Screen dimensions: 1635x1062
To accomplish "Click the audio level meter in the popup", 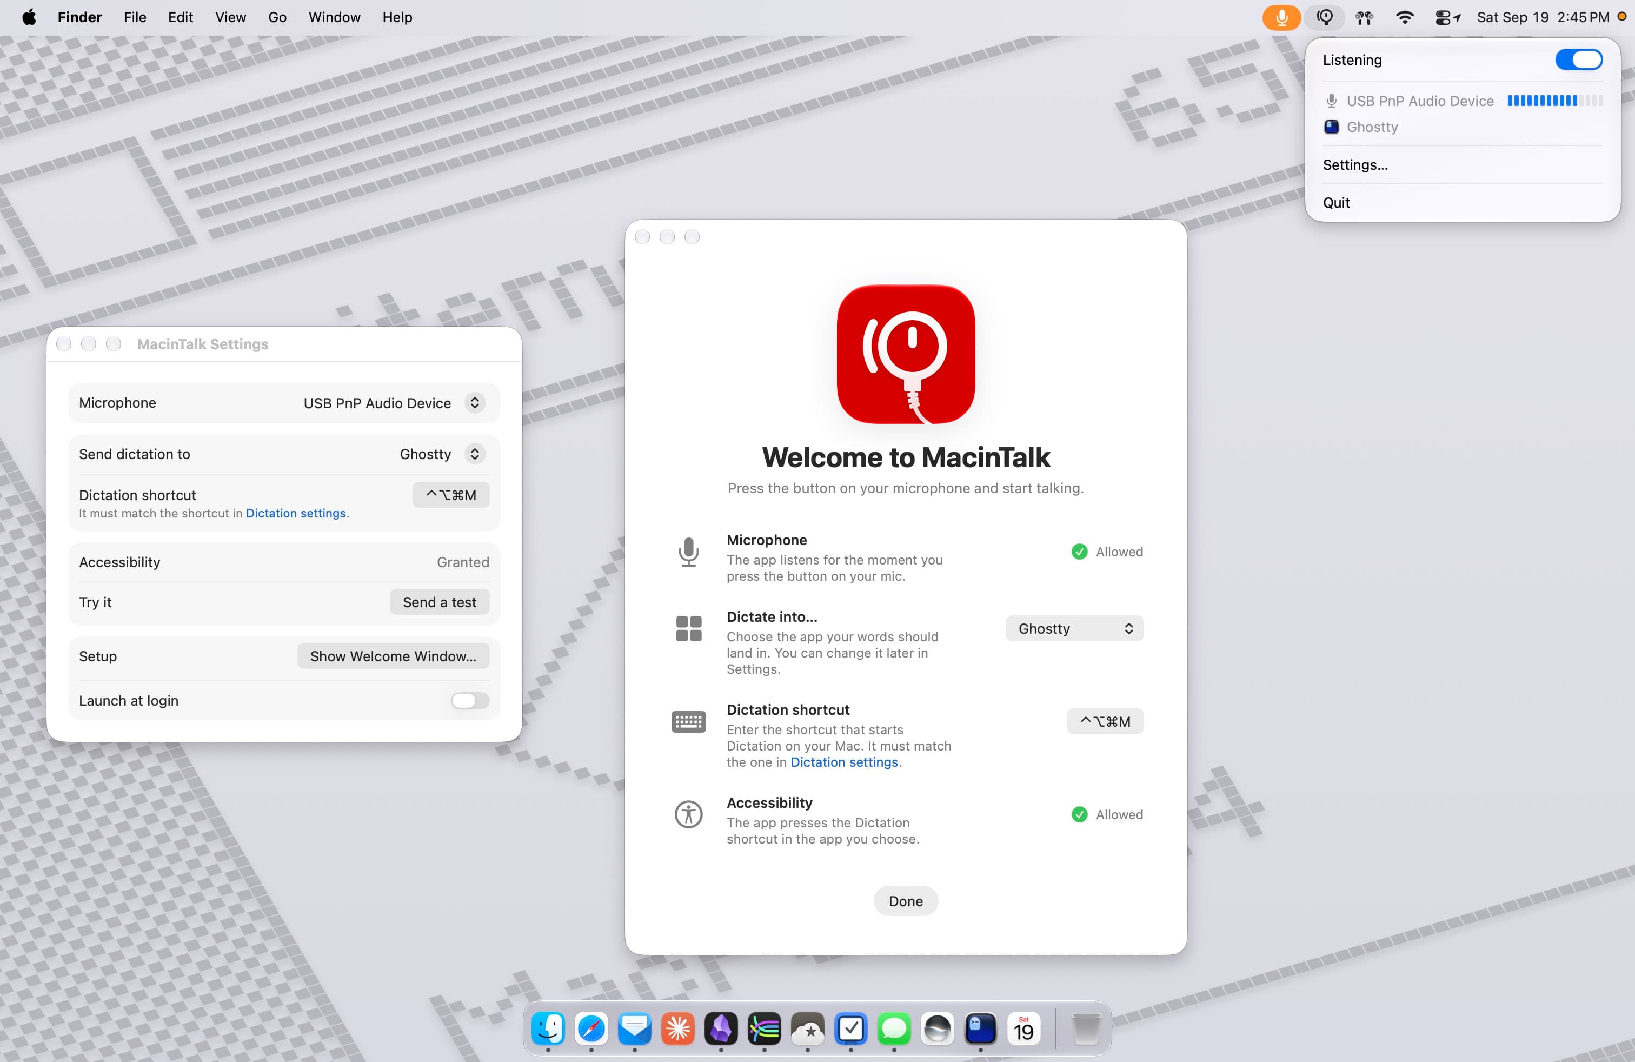I will pos(1554,101).
